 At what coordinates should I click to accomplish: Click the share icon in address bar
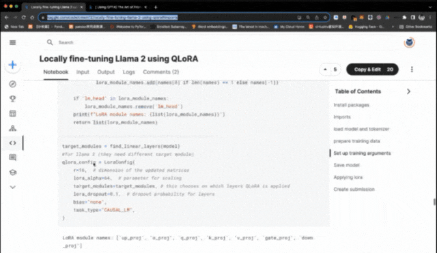[x=317, y=17]
